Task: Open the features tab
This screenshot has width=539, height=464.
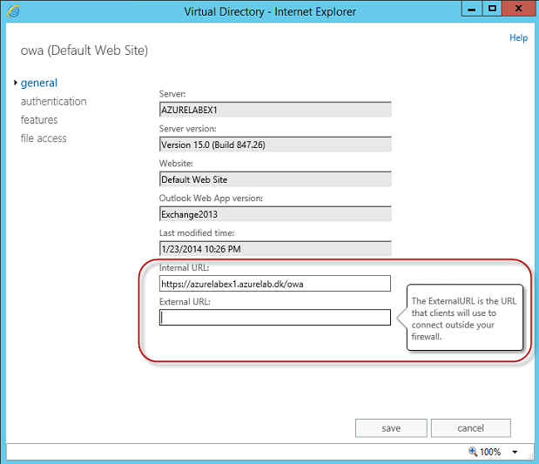Action: (x=39, y=120)
